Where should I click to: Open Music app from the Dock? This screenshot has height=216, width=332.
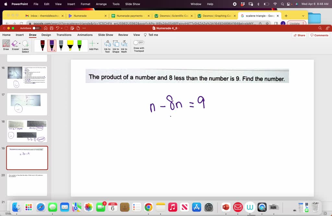coord(172,207)
